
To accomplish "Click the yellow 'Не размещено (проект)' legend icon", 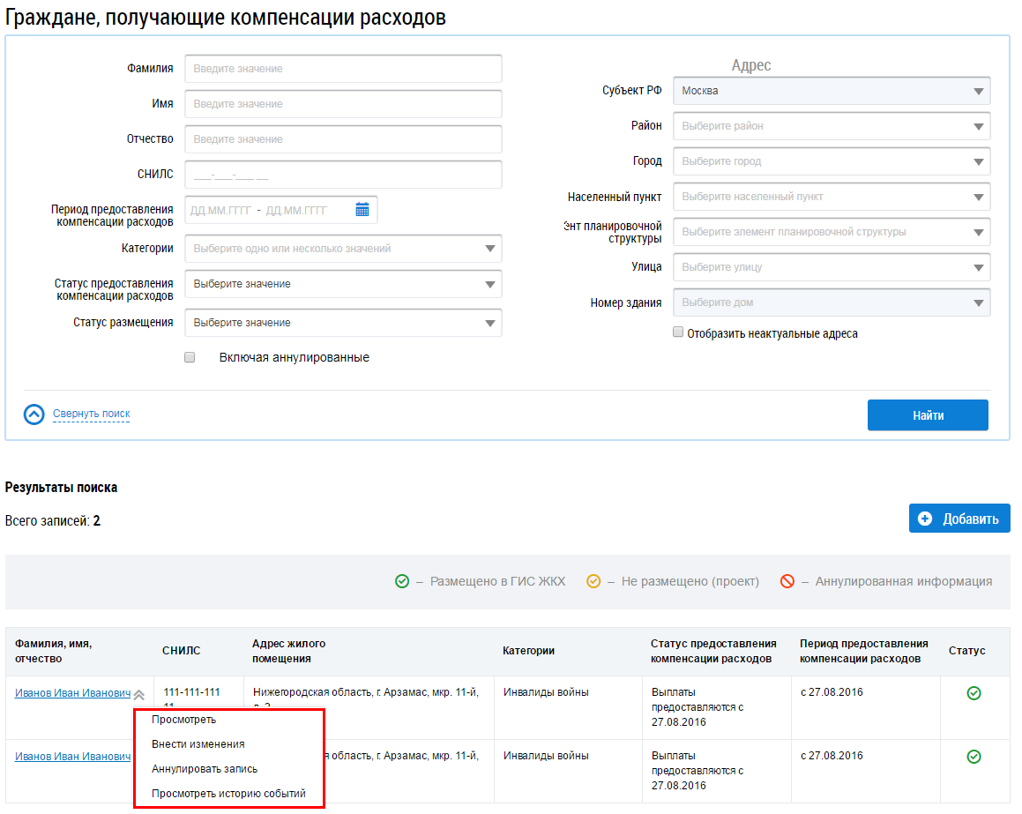I will (593, 581).
